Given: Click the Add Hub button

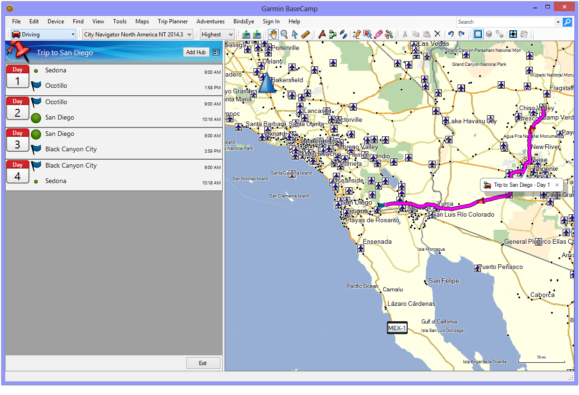Looking at the screenshot, I should pos(196,52).
